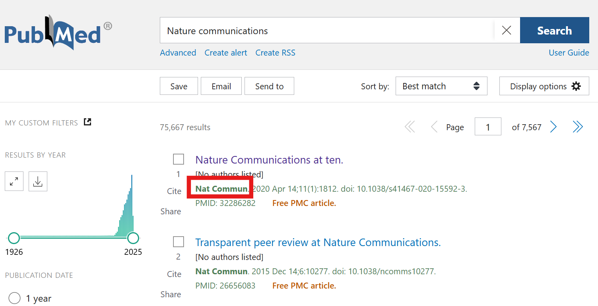Click the 1926 timeline slider handle
Image resolution: width=598 pixels, height=306 pixels.
click(14, 238)
